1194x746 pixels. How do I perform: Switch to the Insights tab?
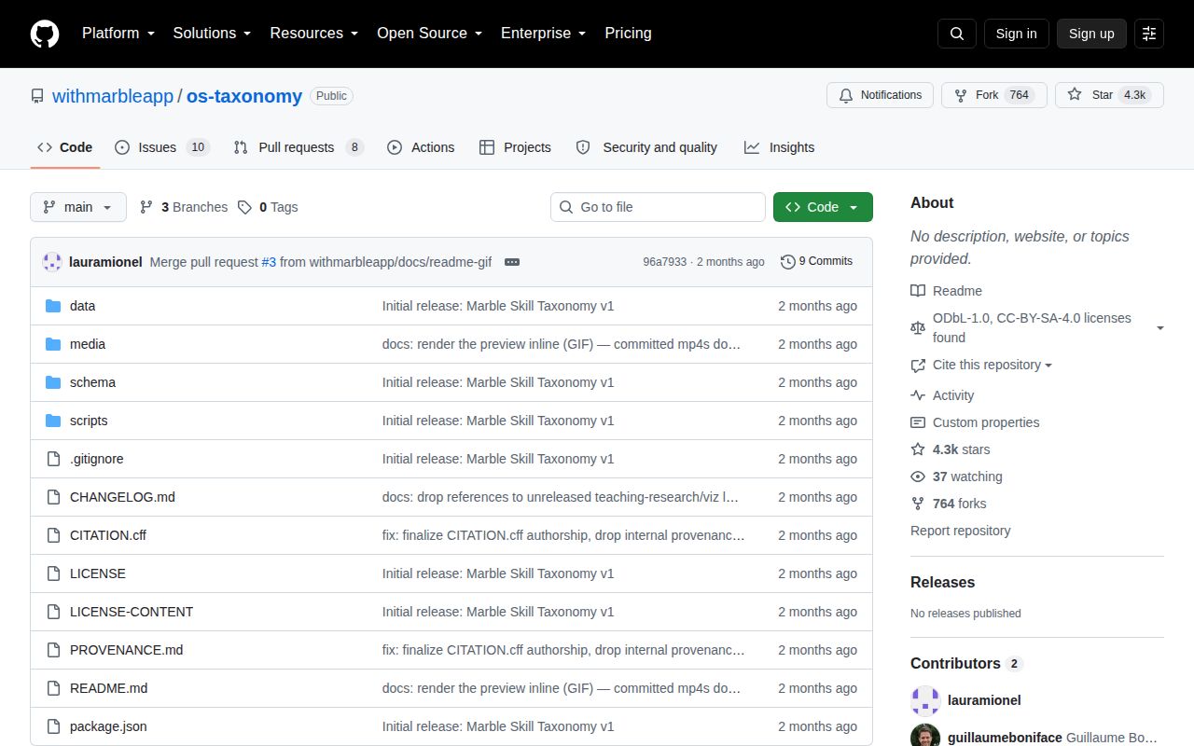tap(779, 147)
